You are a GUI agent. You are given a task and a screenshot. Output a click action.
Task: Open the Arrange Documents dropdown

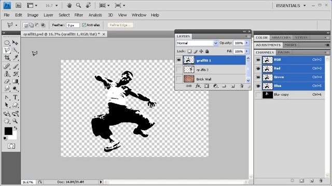pyautogui.click(x=104, y=6)
